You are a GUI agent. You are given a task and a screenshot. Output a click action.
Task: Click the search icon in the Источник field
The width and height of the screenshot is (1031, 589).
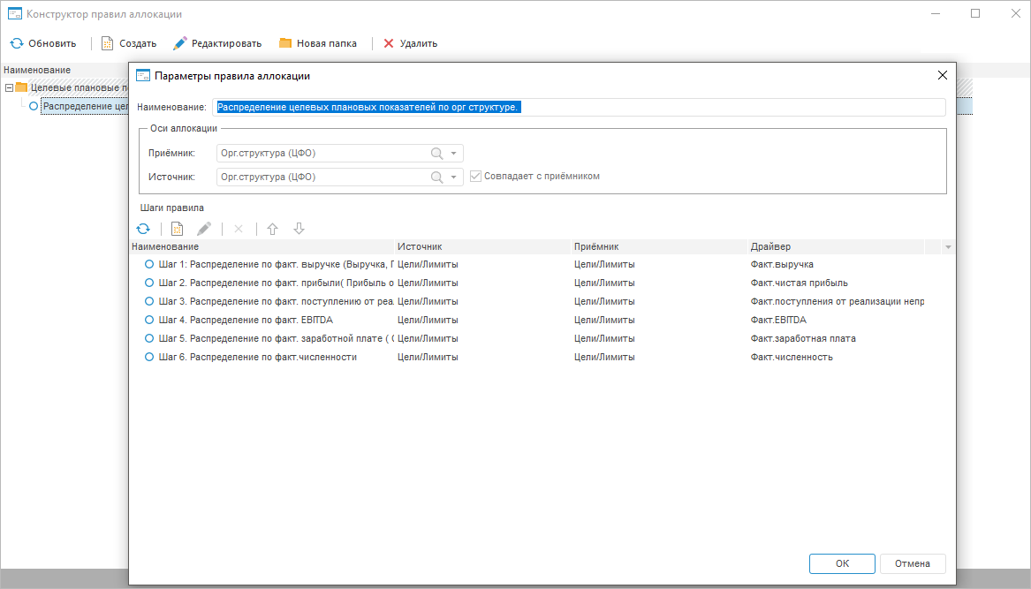(x=436, y=177)
